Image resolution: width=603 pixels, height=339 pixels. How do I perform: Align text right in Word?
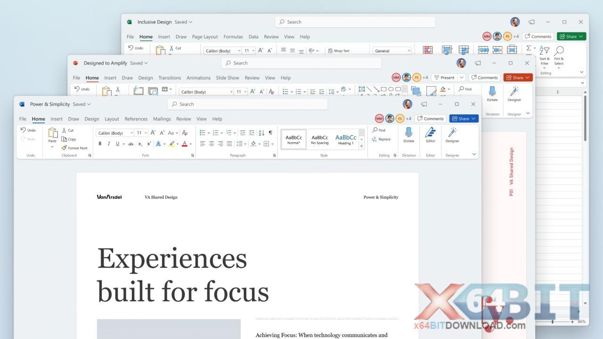[220, 144]
